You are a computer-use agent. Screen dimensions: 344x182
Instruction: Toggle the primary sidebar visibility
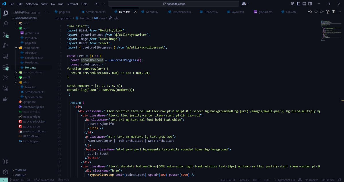coord(298,4)
